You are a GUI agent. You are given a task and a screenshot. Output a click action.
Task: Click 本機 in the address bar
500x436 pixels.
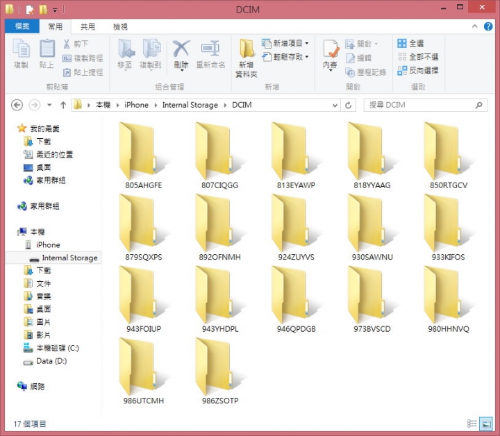pos(103,105)
